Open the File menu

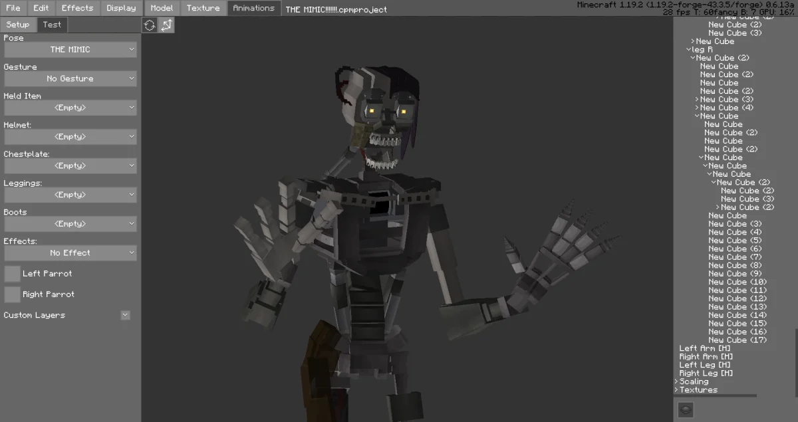coord(13,8)
